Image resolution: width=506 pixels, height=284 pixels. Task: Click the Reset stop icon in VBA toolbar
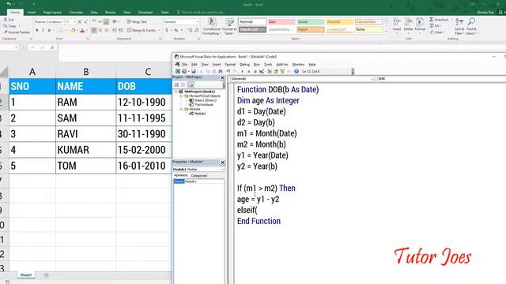(x=255, y=72)
